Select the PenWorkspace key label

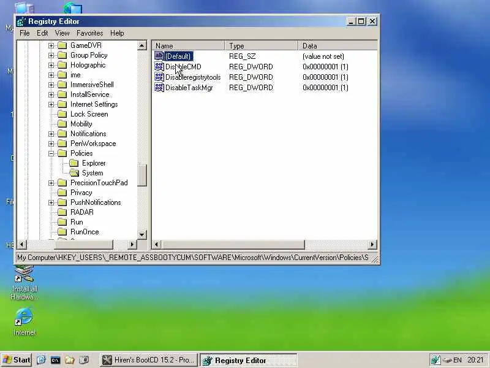(x=93, y=144)
